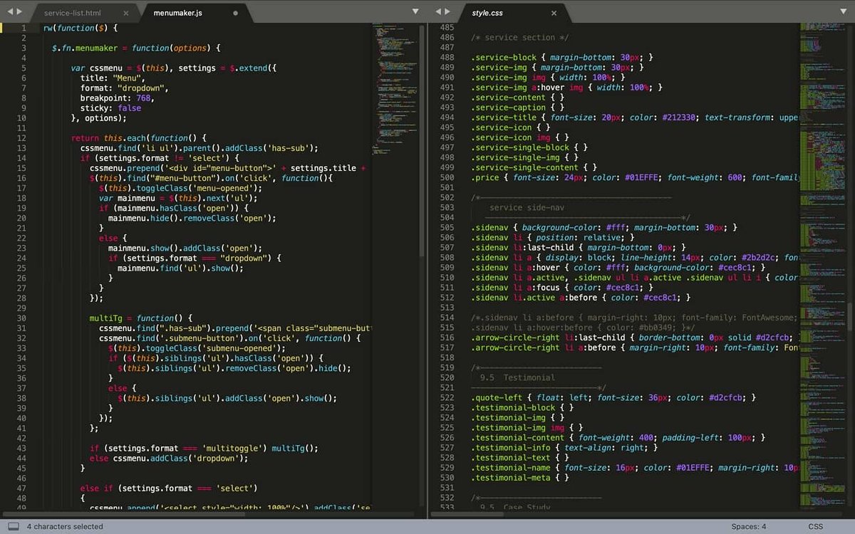Click the '9.5 Testimonial' comment heading
Screen dimensions: 855x534
(x=517, y=377)
